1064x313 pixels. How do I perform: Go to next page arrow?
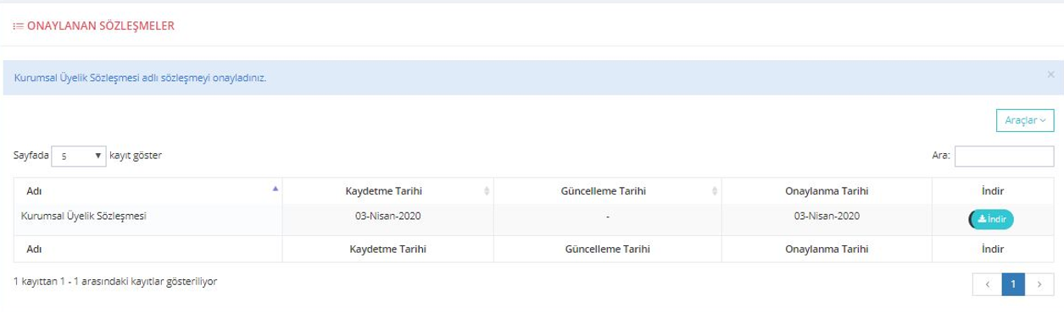tap(1039, 285)
